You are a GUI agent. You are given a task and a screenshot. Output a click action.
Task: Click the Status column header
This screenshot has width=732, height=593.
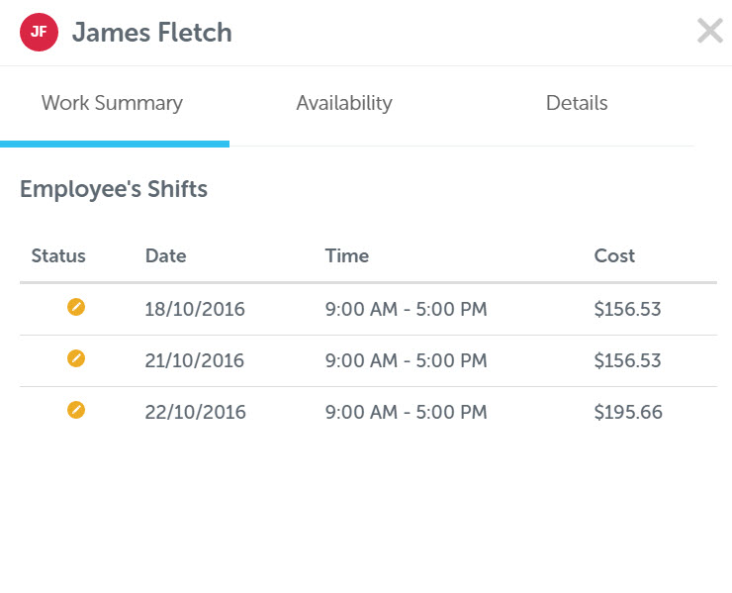coord(58,256)
